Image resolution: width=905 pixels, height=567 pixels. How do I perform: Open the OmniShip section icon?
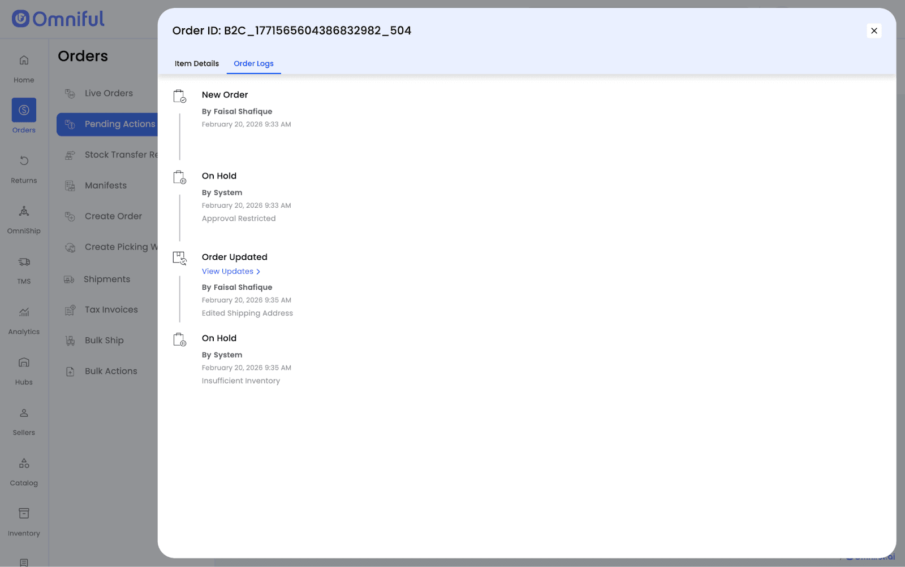click(x=24, y=211)
